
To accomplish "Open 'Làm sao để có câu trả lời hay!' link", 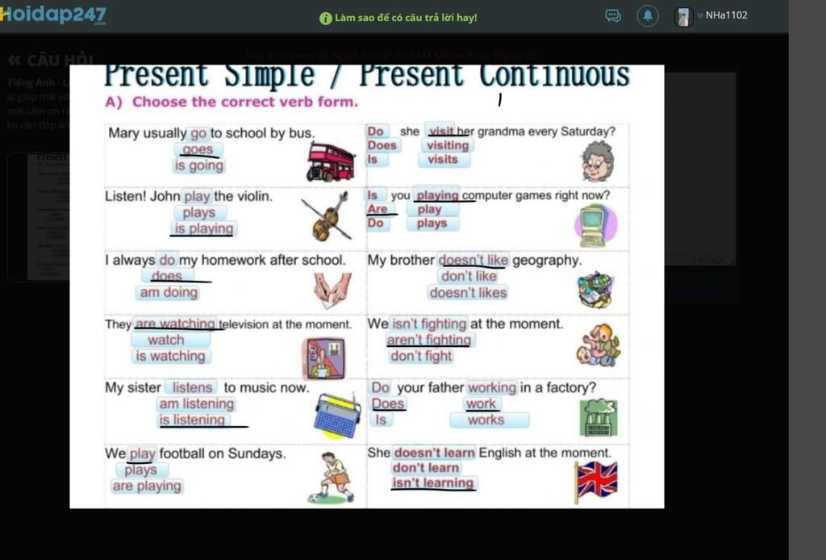I will [406, 18].
